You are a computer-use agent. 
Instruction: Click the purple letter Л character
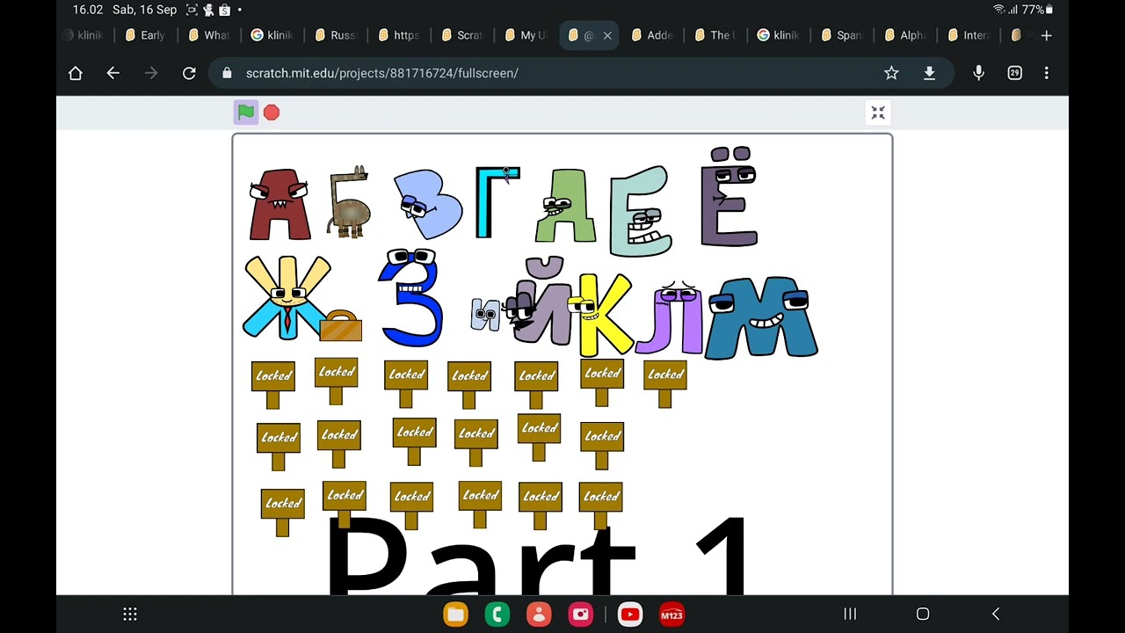(x=671, y=316)
